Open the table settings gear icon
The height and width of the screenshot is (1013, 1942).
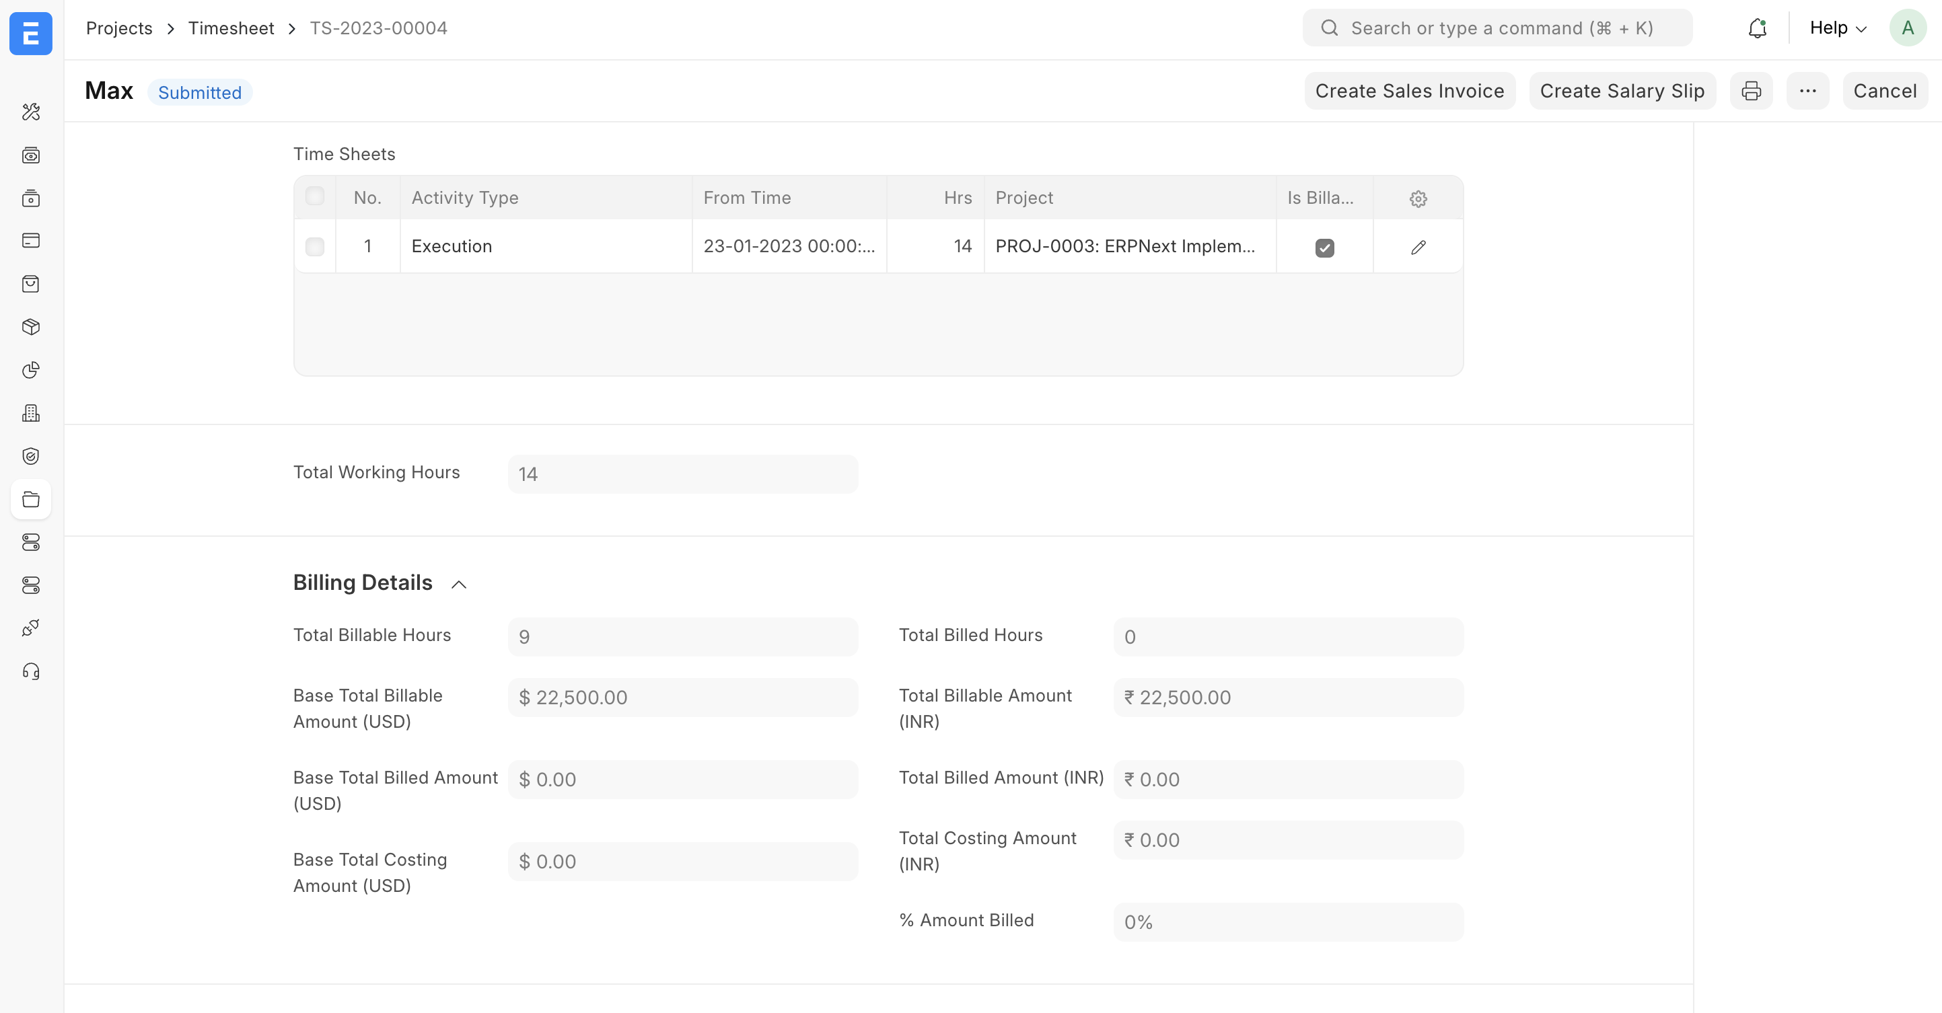(1418, 198)
